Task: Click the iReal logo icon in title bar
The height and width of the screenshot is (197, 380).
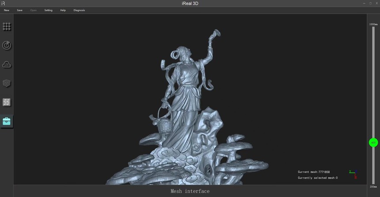Action: point(3,4)
